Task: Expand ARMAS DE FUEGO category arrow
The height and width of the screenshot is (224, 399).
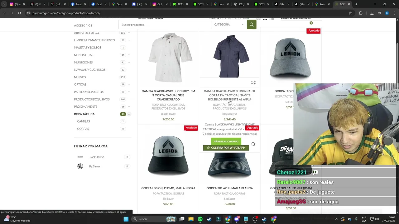Action: (x=129, y=33)
